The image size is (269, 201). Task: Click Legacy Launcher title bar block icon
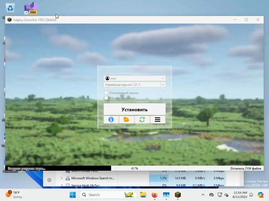coord(9,20)
